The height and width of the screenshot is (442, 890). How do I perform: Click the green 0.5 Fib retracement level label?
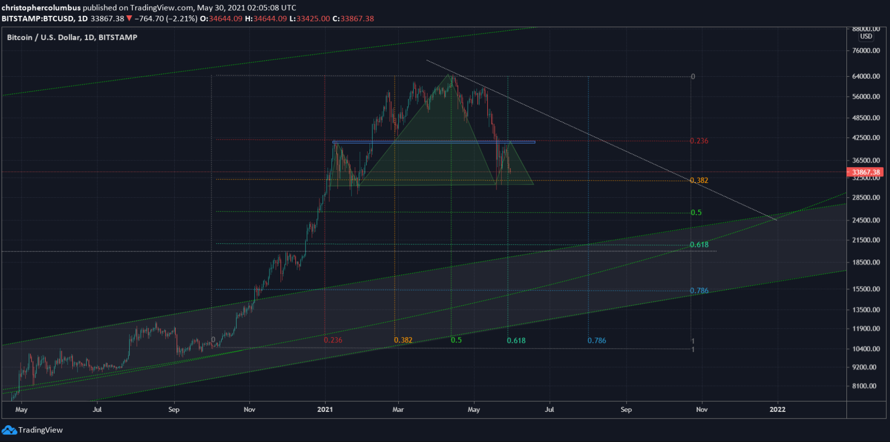(x=696, y=213)
